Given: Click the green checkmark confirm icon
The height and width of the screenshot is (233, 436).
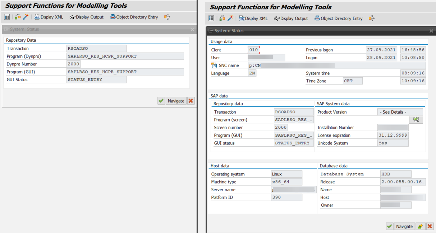Looking at the screenshot, I should [389, 226].
